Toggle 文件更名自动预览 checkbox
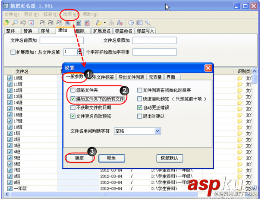The width and height of the screenshot is (261, 199). click(x=73, y=116)
